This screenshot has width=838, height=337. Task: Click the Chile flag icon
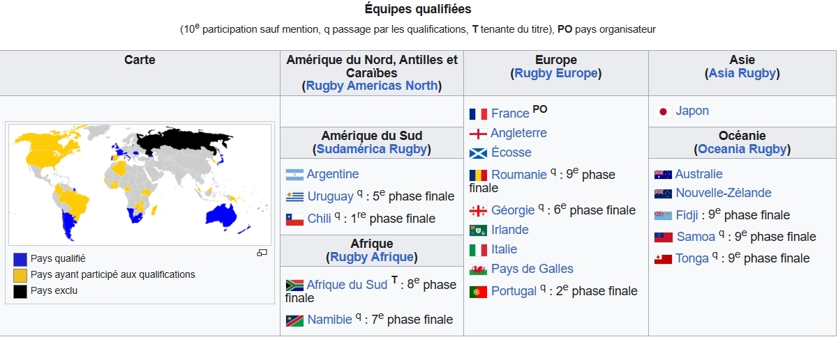[x=294, y=219]
